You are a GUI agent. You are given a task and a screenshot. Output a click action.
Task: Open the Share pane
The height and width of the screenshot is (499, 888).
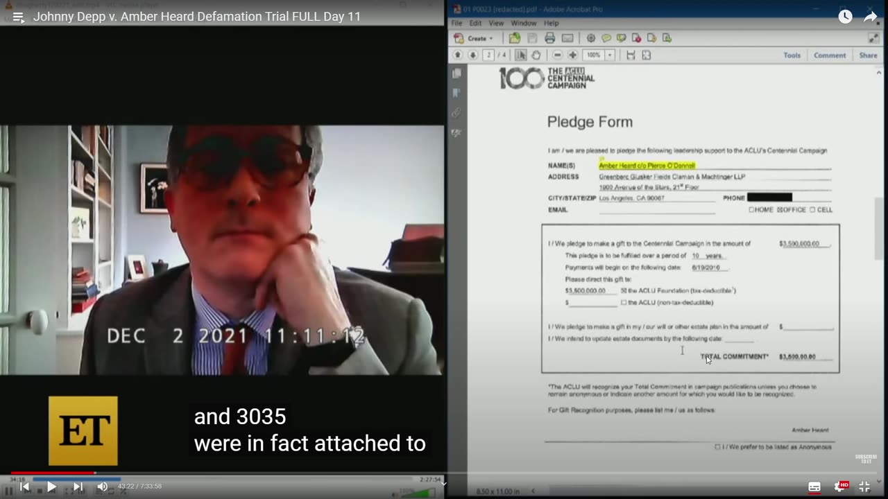(869, 55)
